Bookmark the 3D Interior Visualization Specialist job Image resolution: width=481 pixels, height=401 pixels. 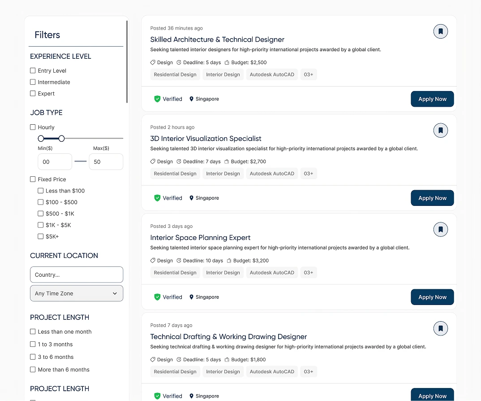pyautogui.click(x=440, y=131)
